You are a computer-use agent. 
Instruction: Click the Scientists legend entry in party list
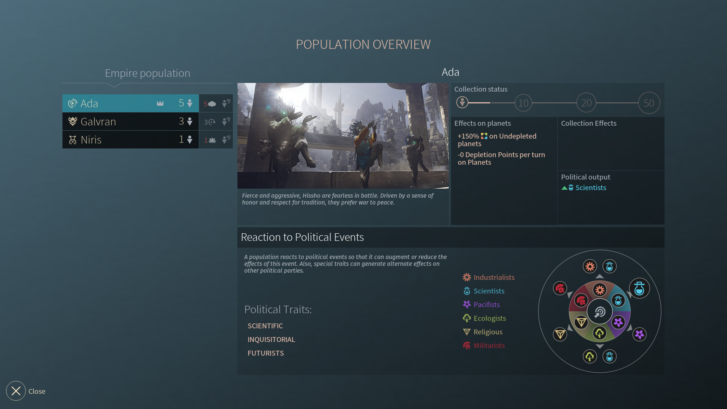point(484,291)
